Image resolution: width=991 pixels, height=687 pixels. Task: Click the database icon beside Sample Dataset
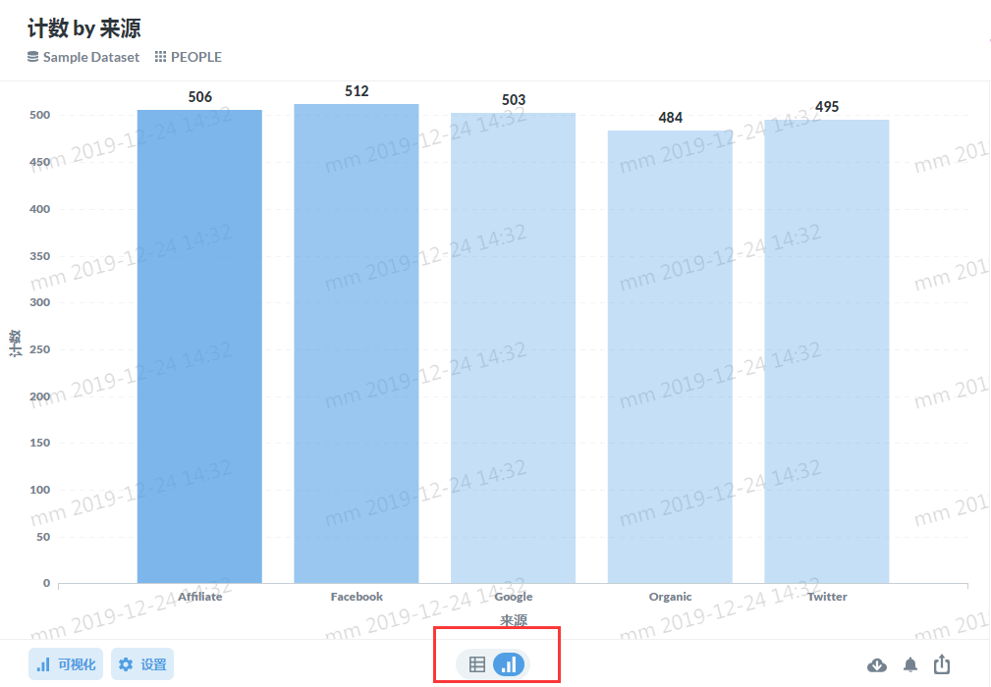pos(32,57)
